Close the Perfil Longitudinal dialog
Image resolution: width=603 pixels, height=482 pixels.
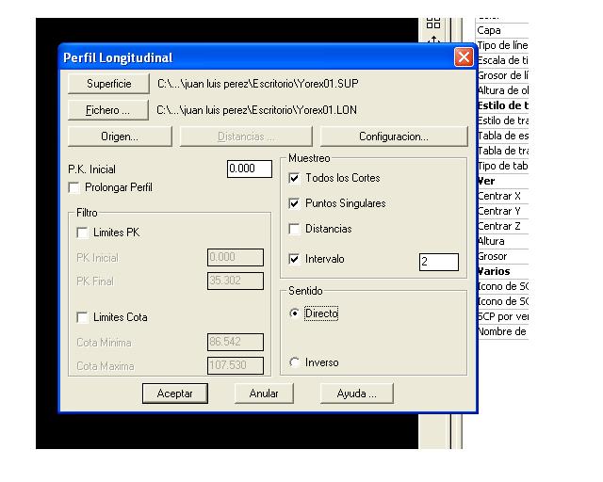click(464, 57)
